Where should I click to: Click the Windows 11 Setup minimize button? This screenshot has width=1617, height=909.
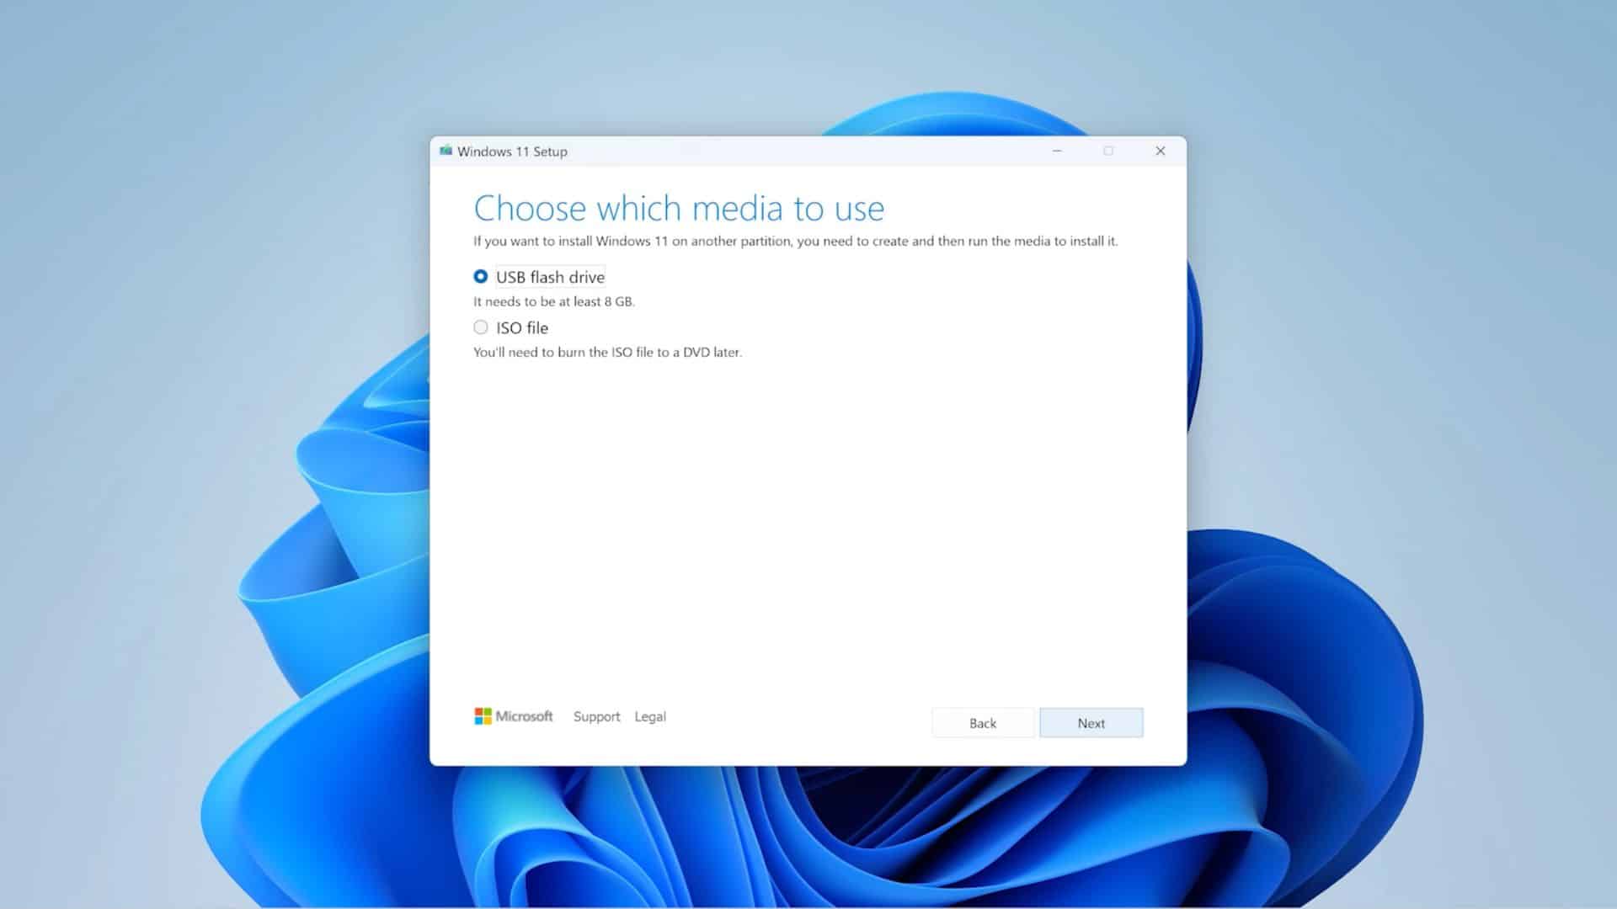(1057, 151)
